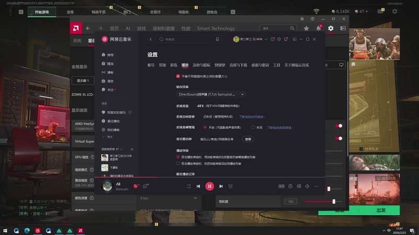Click the NetEase settings gear icon
Viewport: 419px width, 235px height.
pyautogui.click(x=279, y=39)
